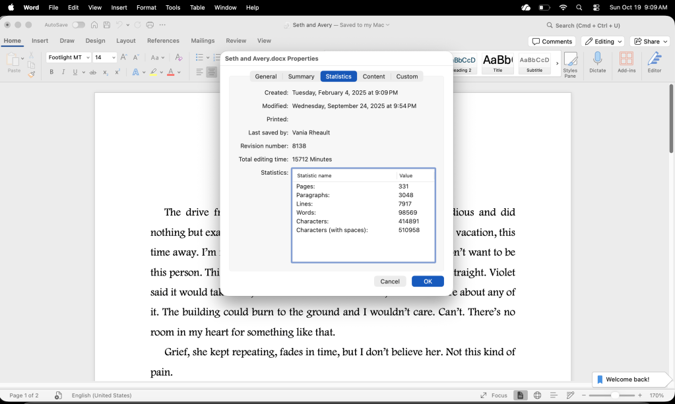Open the References ribbon tab
Viewport: 675px width, 404px height.
point(162,40)
